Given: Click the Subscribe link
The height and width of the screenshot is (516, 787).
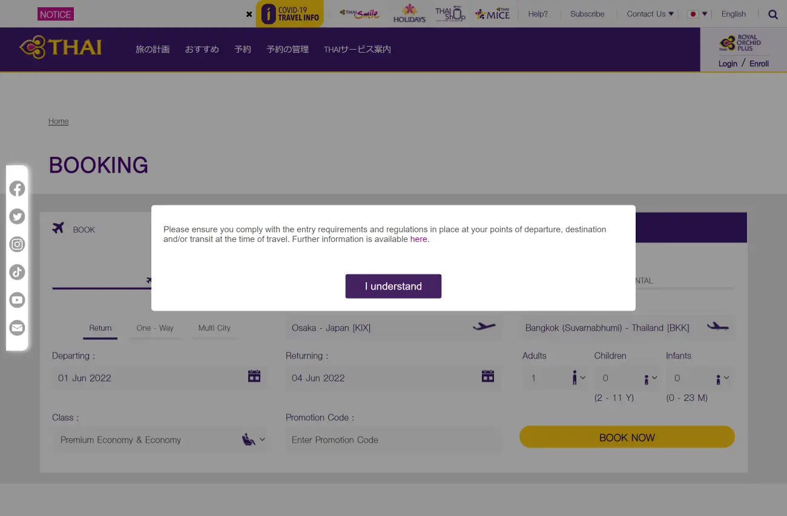Looking at the screenshot, I should click(x=587, y=14).
